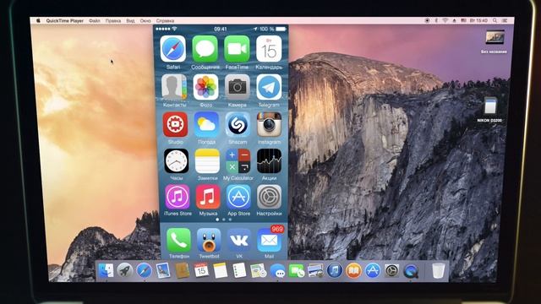Open the Справка menu

165,20
